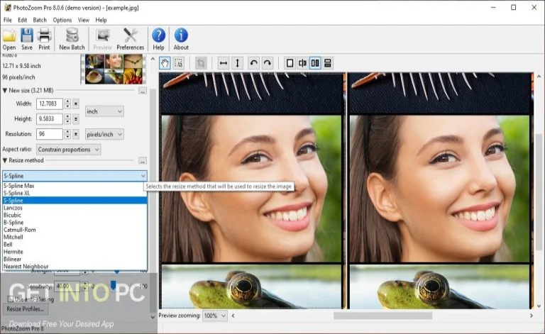This screenshot has height=334, width=545.
Task: Choose stacked horizontal split view
Action: 327,63
